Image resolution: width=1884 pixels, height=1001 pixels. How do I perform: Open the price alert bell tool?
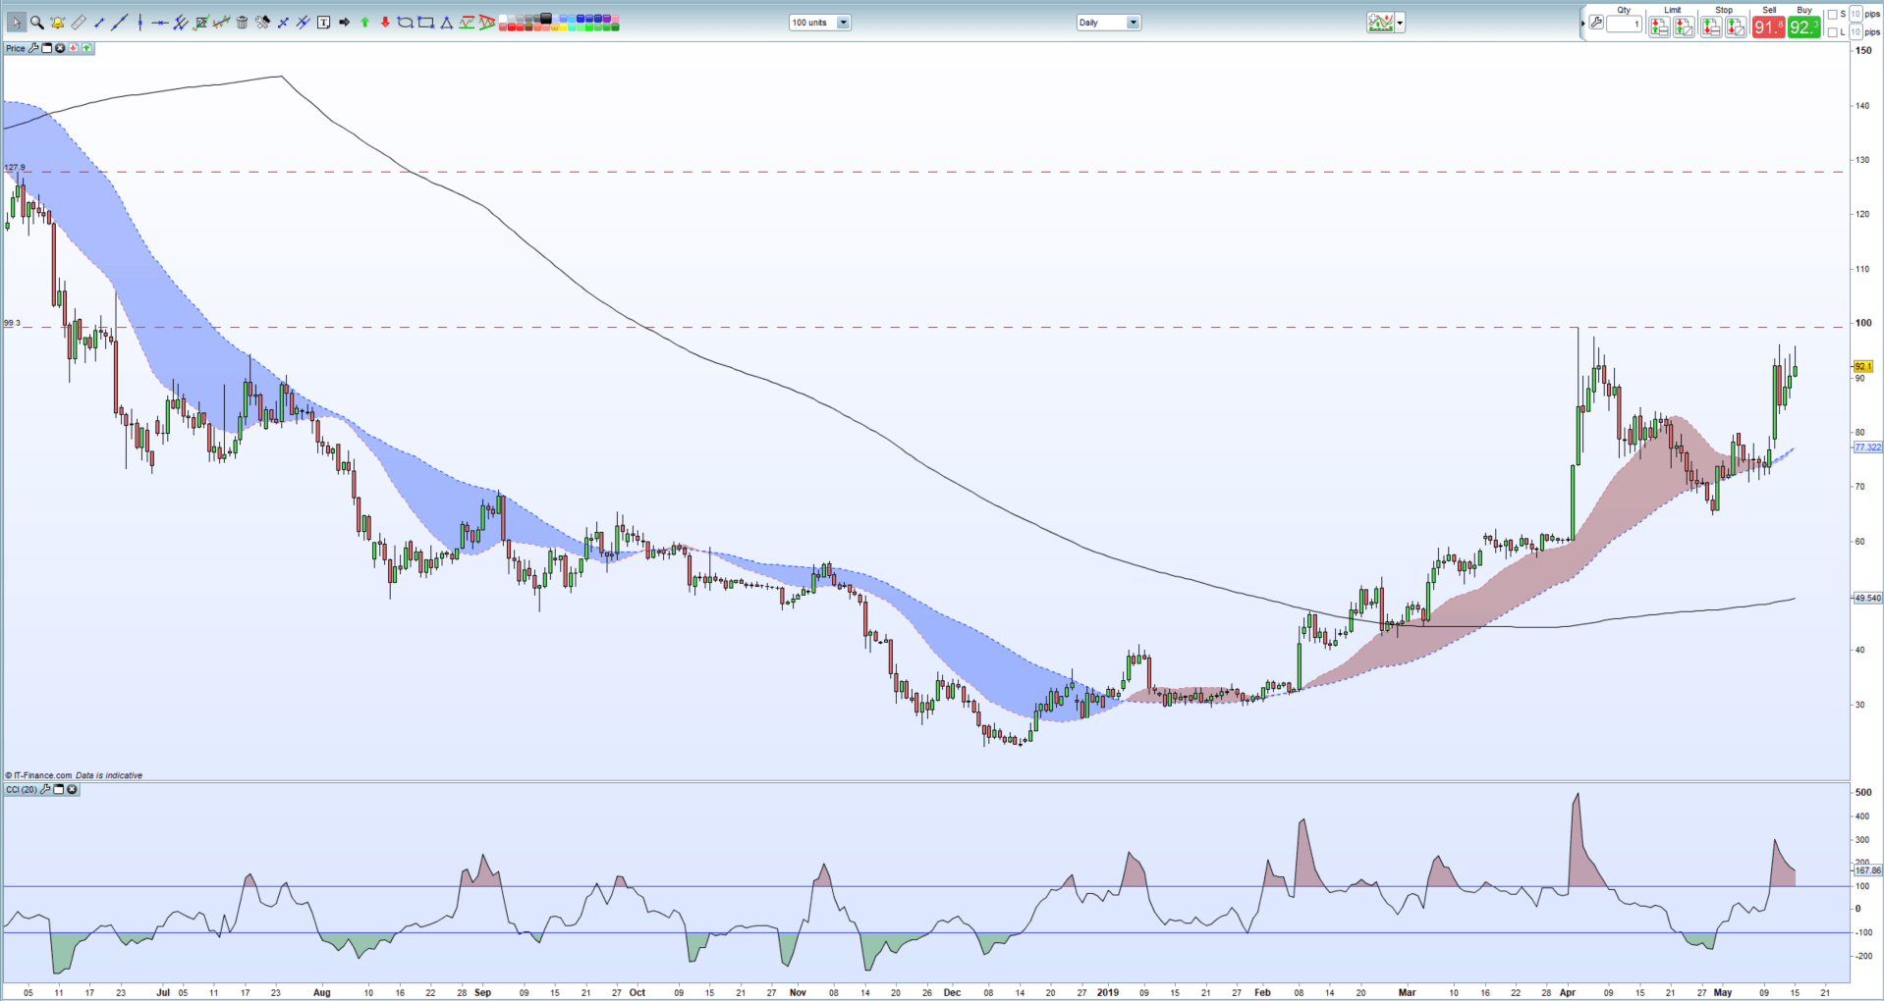point(56,22)
